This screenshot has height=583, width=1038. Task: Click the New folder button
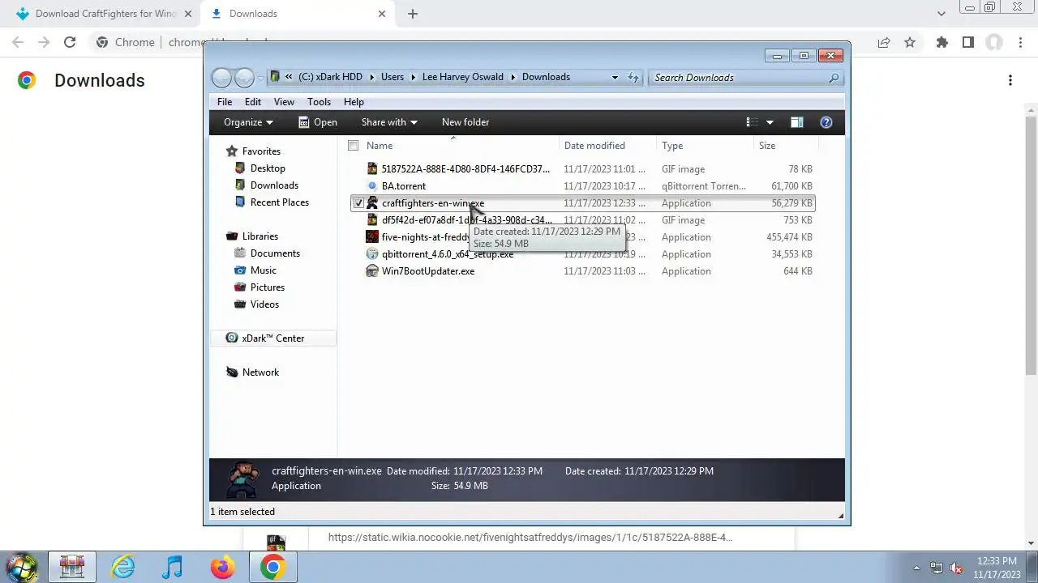click(x=465, y=122)
